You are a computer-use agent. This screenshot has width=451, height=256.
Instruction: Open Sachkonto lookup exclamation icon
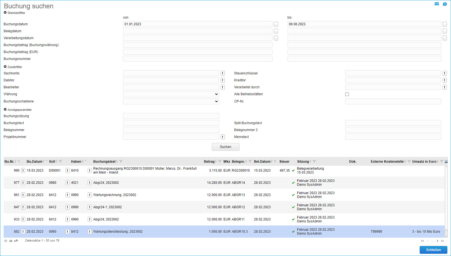tap(223, 73)
